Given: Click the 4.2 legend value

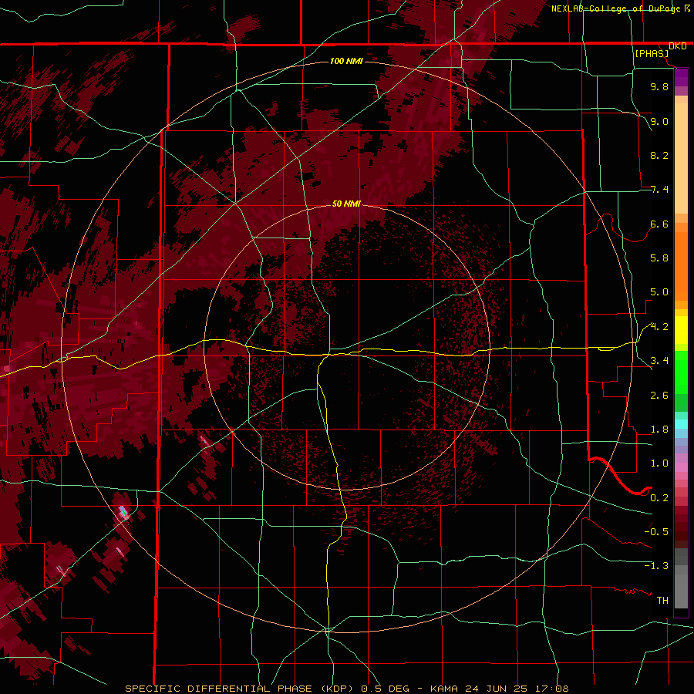Looking at the screenshot, I should 659,327.
